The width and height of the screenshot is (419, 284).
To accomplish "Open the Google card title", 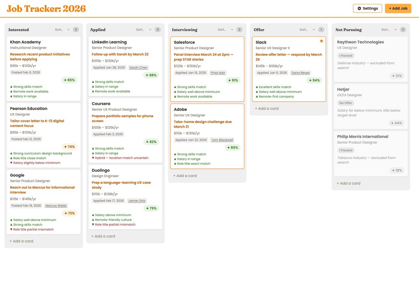I will coord(17,175).
